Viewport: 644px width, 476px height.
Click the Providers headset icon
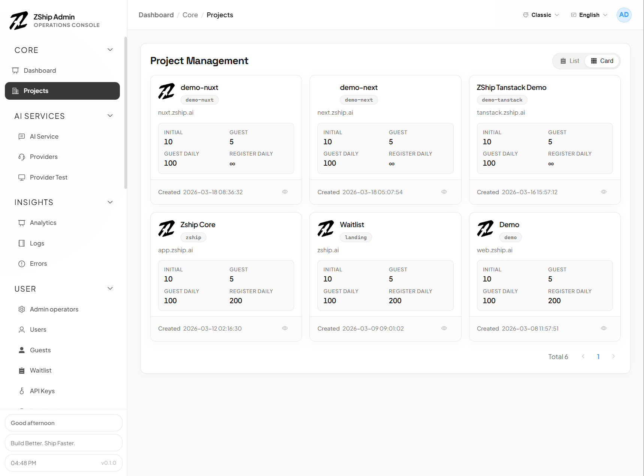click(x=22, y=157)
